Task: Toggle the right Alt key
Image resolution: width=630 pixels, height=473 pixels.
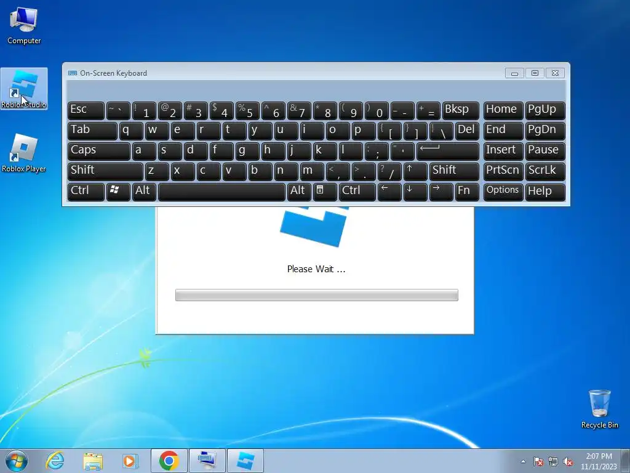Action: (x=299, y=191)
